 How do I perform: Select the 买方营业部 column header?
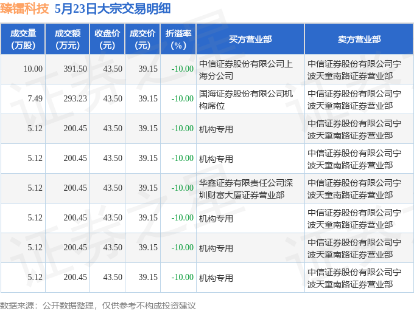[250, 39]
